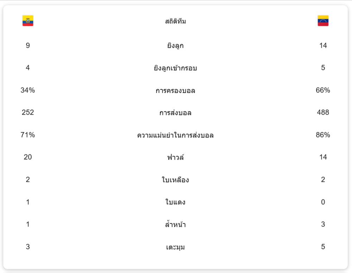Click Ecuador's 71% pass accuracy value
This screenshot has width=352, height=273.
(x=28, y=135)
